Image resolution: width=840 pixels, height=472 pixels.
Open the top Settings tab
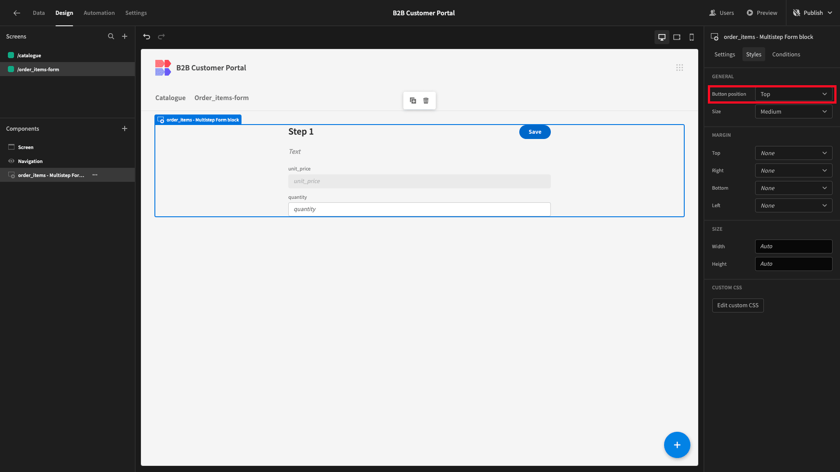136,13
